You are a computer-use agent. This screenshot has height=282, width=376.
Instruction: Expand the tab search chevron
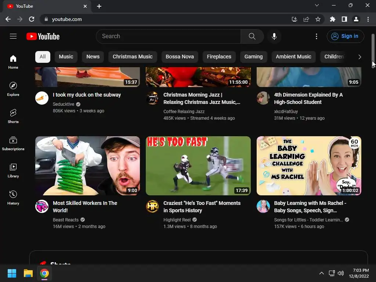coord(317,5)
